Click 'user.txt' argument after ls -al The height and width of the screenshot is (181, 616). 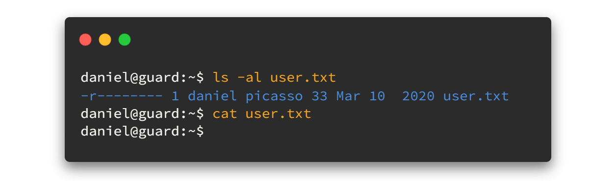[303, 77]
